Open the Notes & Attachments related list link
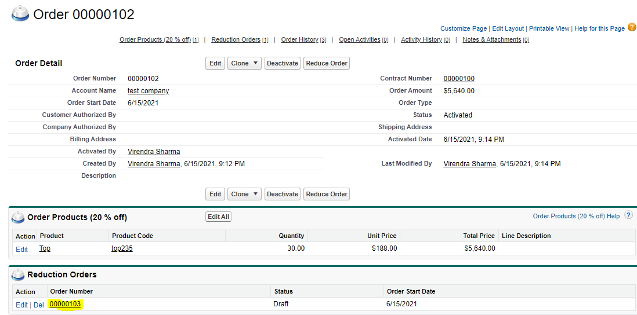 click(x=491, y=40)
